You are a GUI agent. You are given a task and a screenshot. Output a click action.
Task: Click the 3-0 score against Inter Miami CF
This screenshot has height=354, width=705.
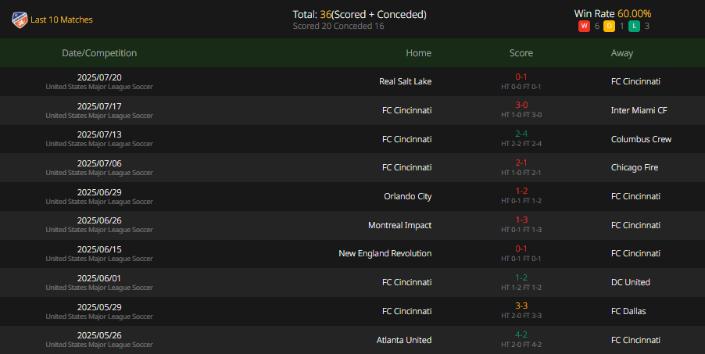(x=521, y=105)
